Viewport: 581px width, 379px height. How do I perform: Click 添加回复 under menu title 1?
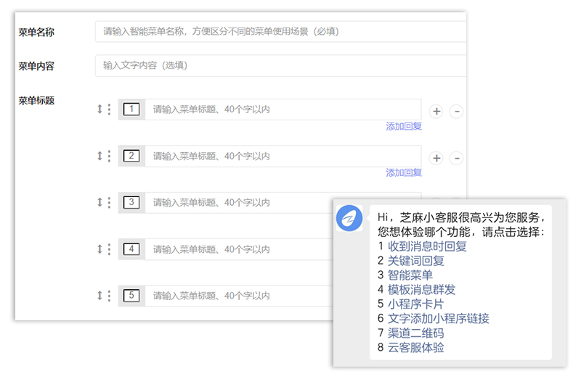coord(404,127)
